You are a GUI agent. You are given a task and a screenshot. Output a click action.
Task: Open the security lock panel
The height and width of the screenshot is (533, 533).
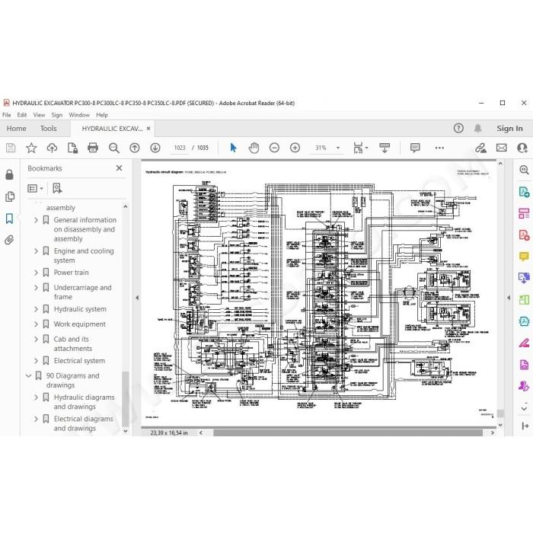click(x=9, y=174)
